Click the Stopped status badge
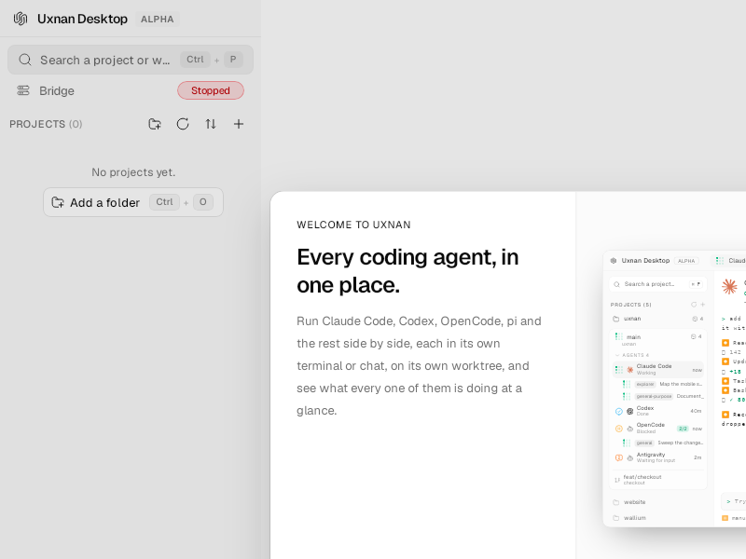Viewport: 746px width, 559px height. tap(211, 90)
